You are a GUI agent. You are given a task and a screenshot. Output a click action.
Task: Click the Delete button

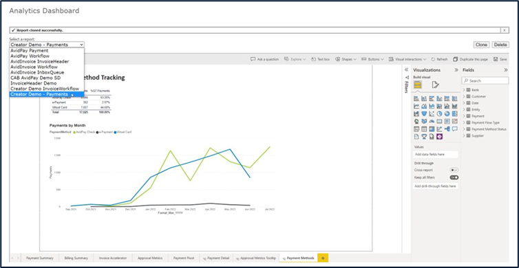click(x=500, y=45)
